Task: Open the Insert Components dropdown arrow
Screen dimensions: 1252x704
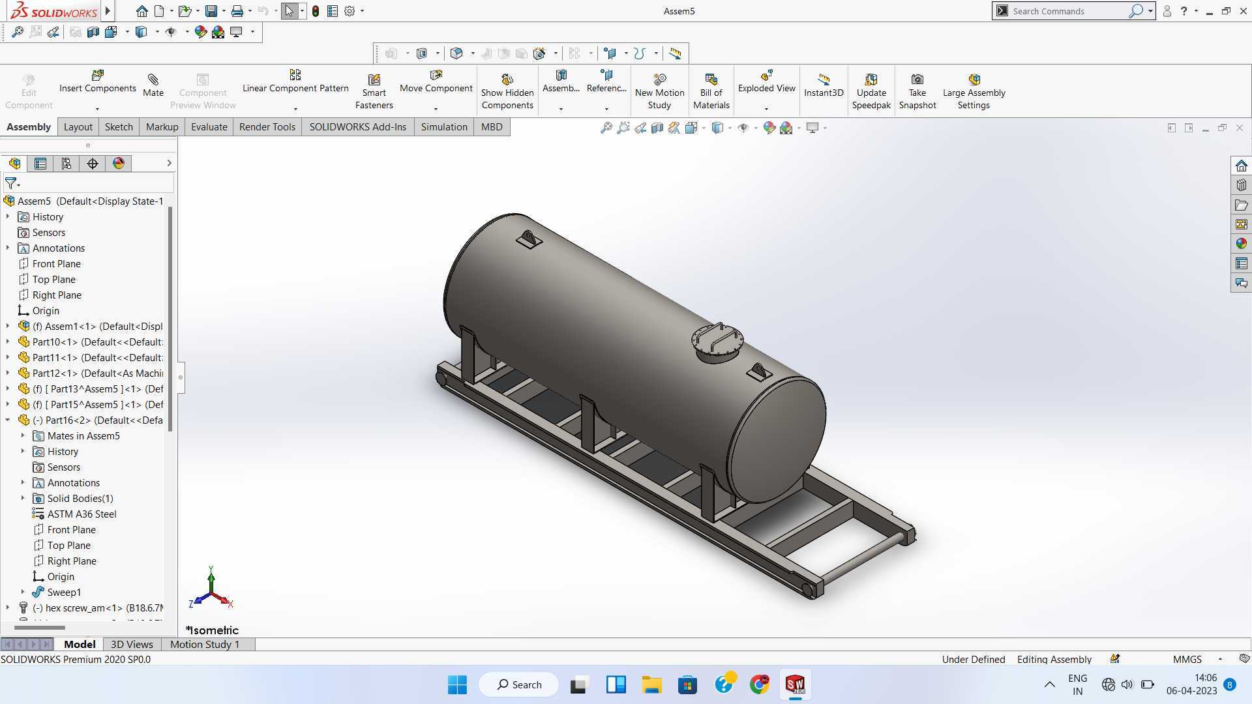Action: pyautogui.click(x=98, y=109)
